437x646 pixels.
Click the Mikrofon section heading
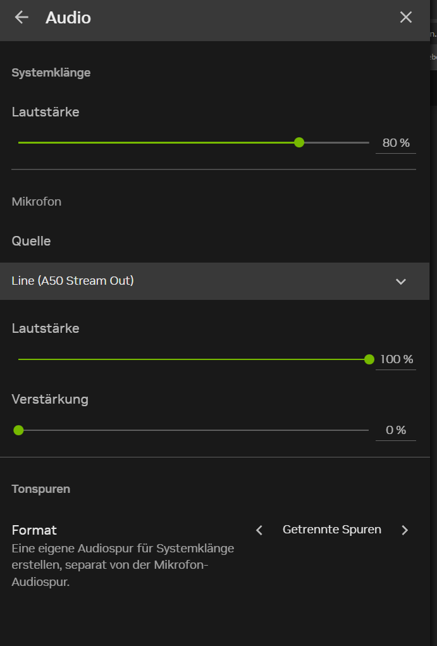click(37, 202)
